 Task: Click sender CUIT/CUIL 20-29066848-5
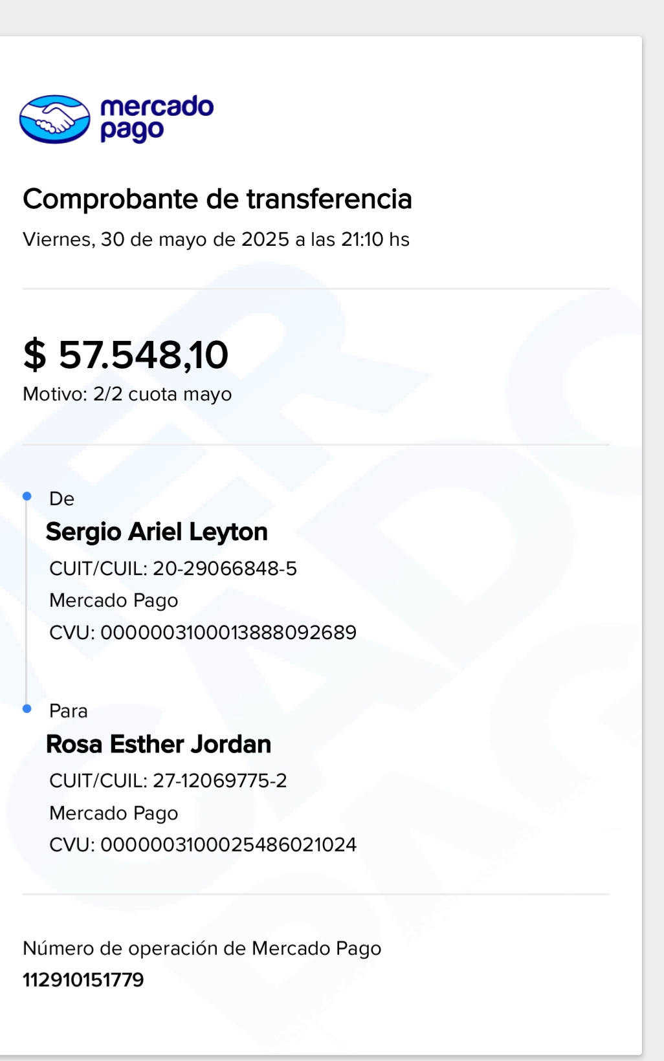(x=173, y=569)
